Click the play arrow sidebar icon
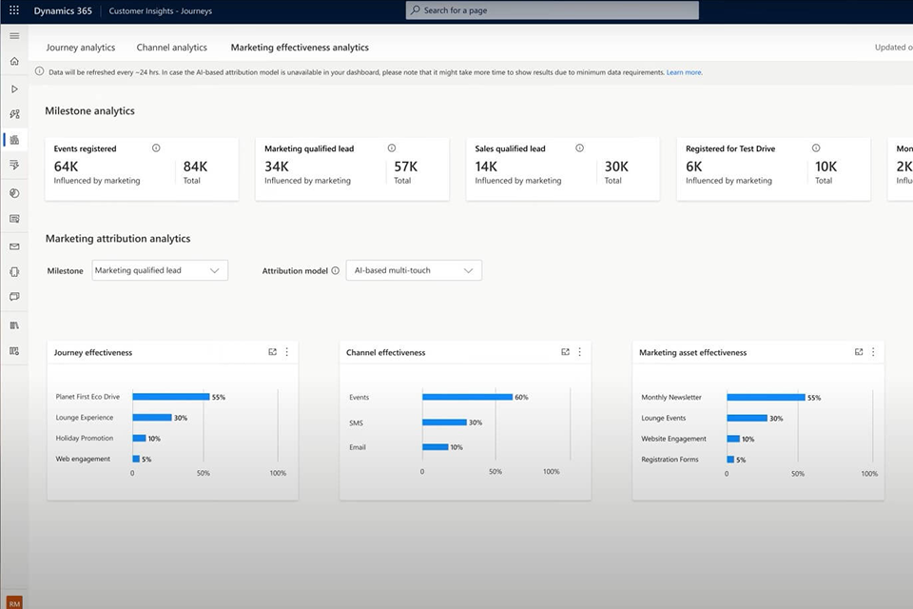 14,88
